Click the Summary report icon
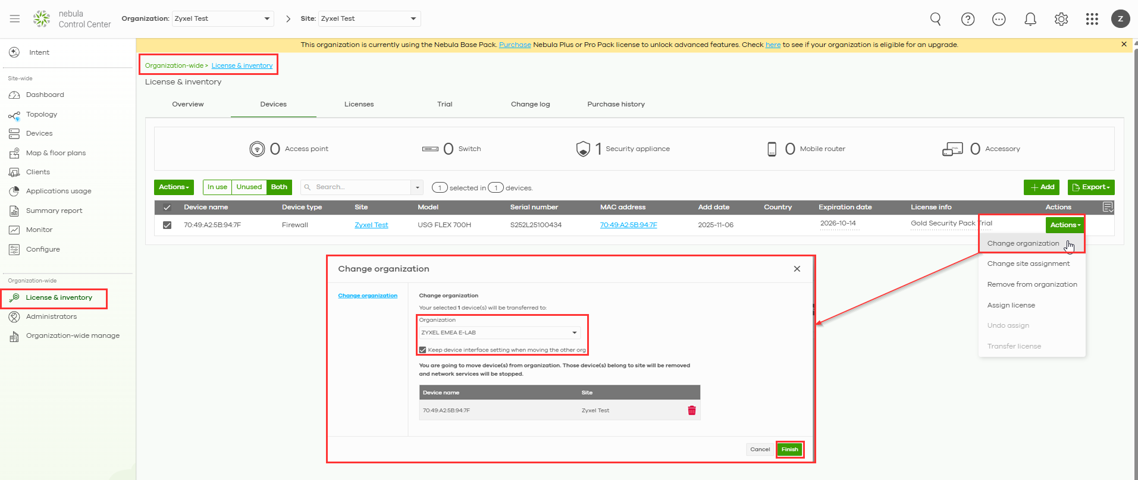The image size is (1138, 480). point(14,211)
